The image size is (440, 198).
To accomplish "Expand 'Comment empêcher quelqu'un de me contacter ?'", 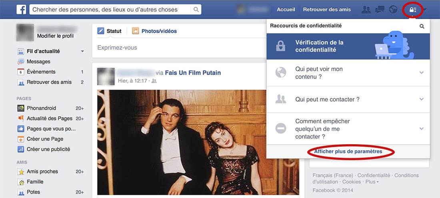I will [421, 129].
